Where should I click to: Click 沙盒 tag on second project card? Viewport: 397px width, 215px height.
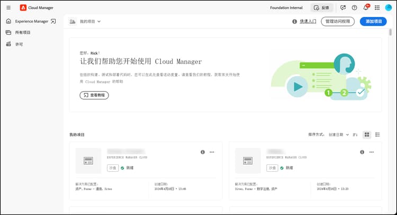click(x=272, y=168)
